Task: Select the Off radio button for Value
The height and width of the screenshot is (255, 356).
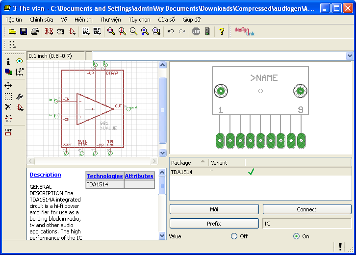Action: click(x=234, y=236)
